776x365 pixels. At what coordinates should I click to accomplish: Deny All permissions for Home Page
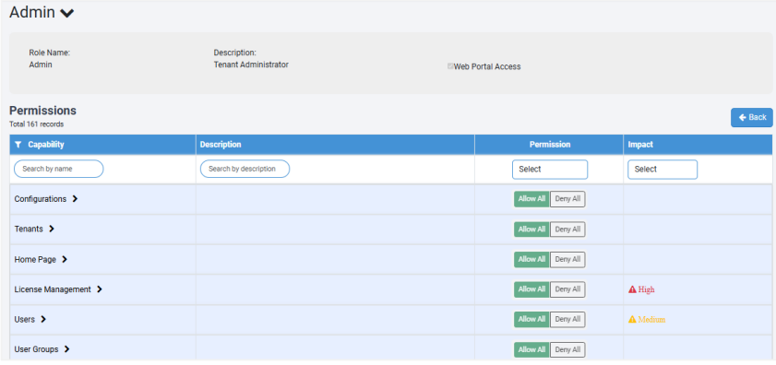[567, 259]
